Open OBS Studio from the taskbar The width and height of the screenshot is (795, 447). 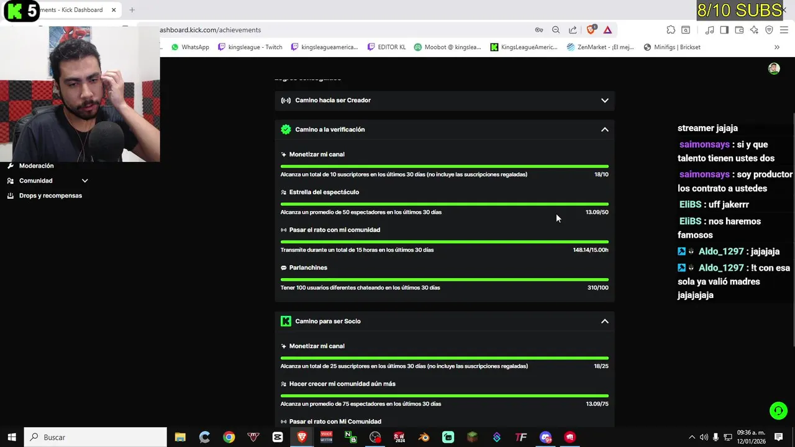375,437
